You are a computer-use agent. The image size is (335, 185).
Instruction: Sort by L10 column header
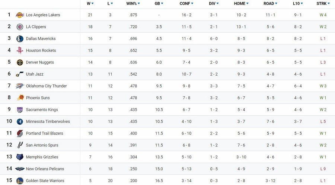pyautogui.click(x=298, y=3)
